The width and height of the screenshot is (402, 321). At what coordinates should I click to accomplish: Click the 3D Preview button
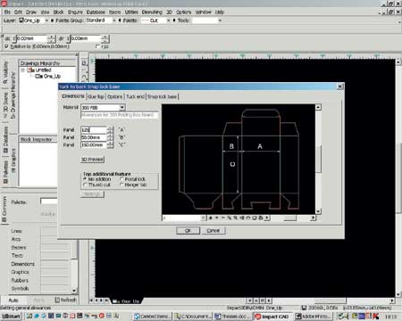pyautogui.click(x=93, y=160)
